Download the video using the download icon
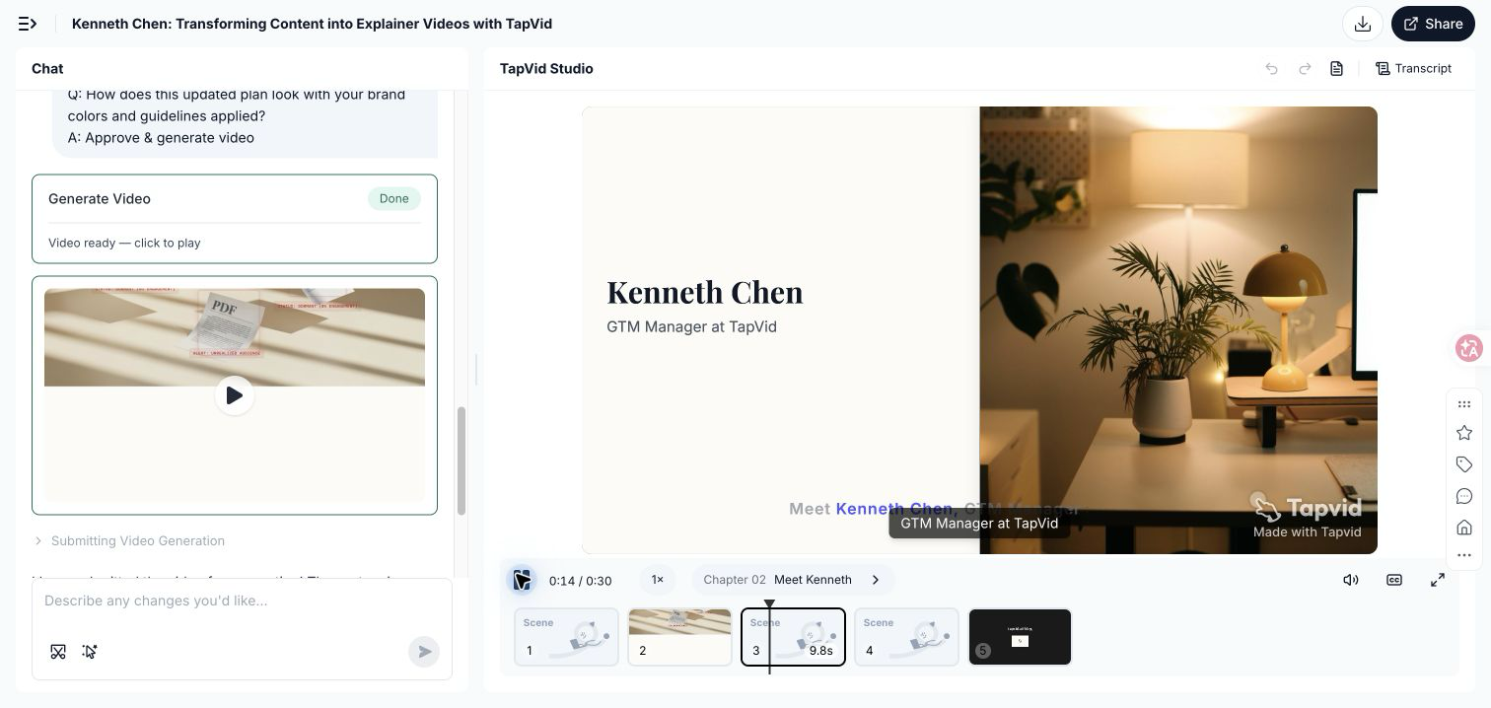 [1363, 24]
